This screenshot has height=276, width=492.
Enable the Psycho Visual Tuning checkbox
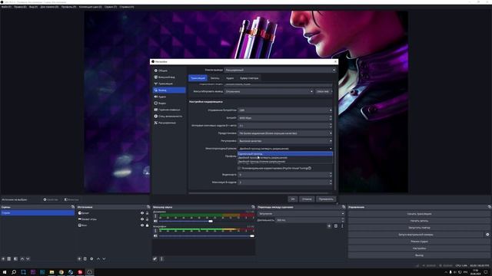click(239, 169)
